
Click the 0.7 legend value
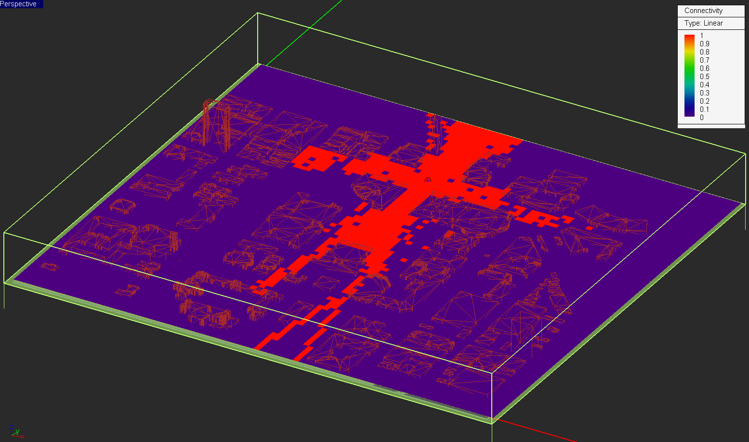coord(705,60)
